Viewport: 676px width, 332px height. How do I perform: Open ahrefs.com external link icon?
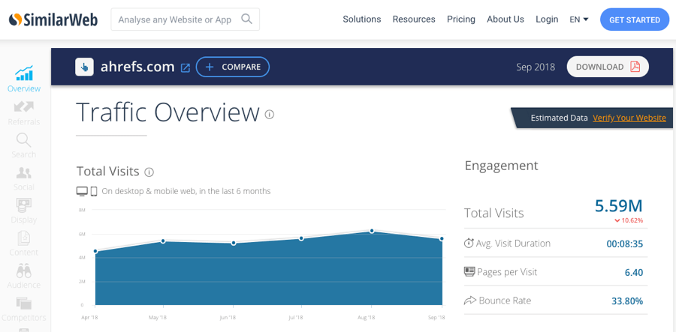click(186, 67)
